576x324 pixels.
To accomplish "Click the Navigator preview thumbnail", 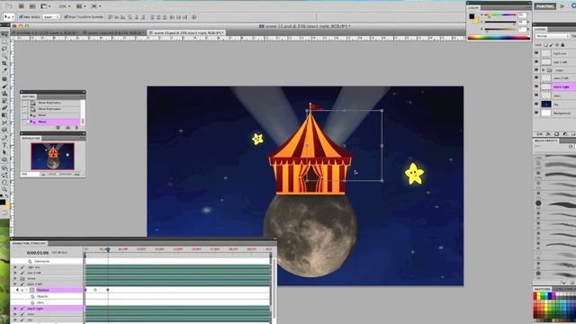I will click(x=52, y=156).
